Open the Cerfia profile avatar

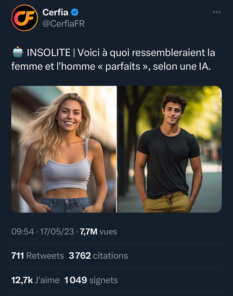click(x=25, y=18)
